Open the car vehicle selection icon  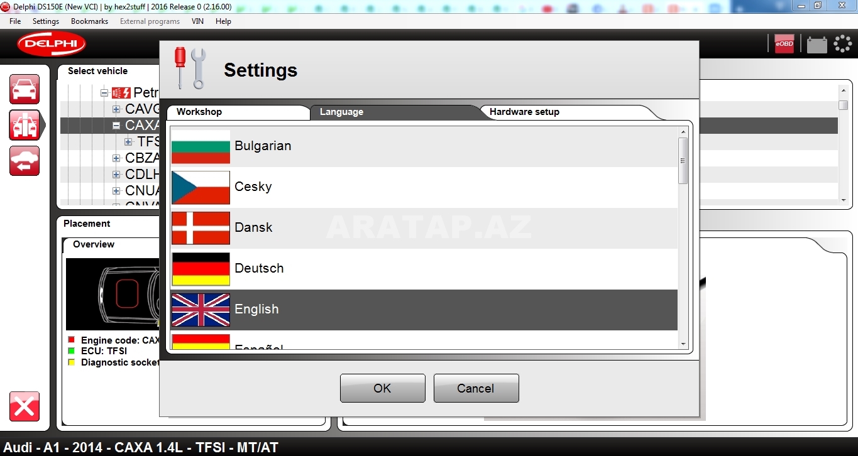point(25,89)
